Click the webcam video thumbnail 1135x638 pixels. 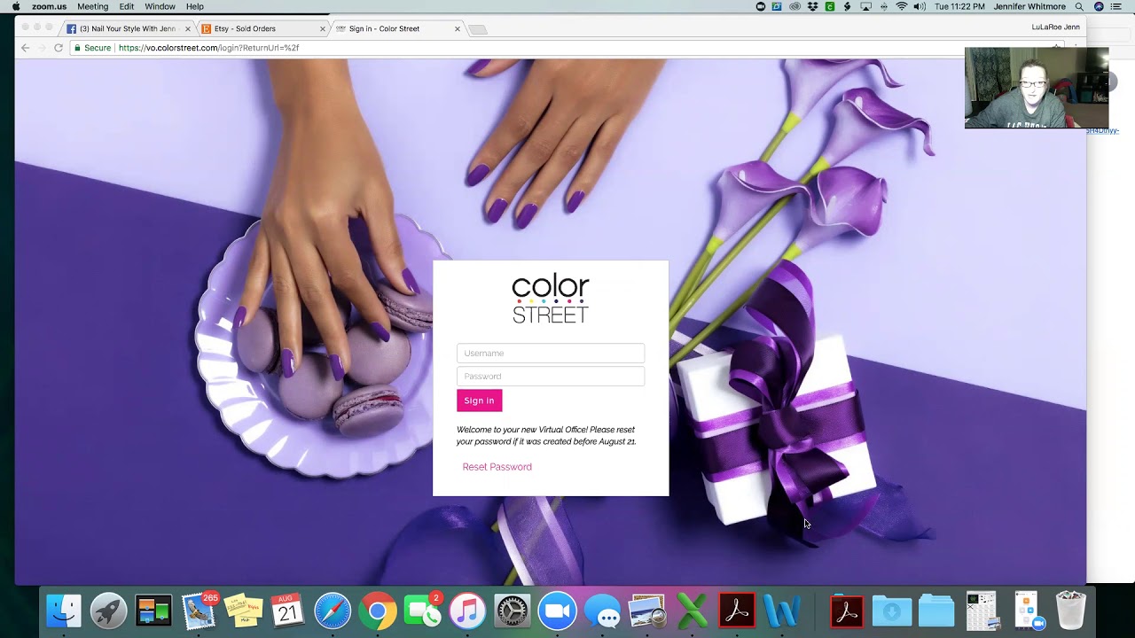(1037, 88)
